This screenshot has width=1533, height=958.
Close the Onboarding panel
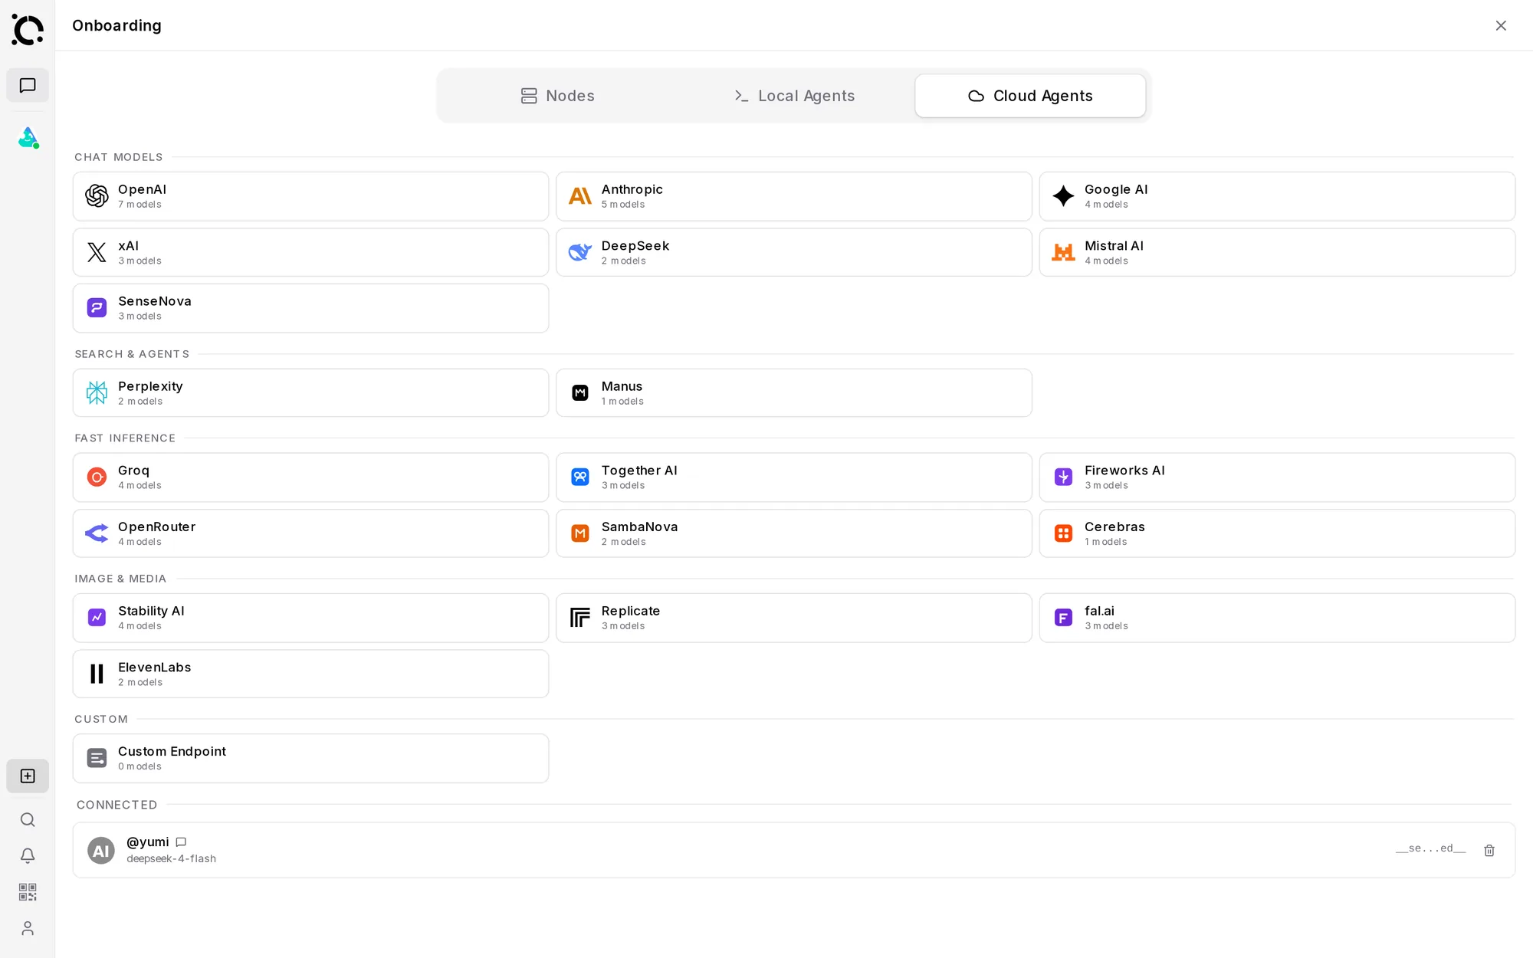(x=1501, y=25)
